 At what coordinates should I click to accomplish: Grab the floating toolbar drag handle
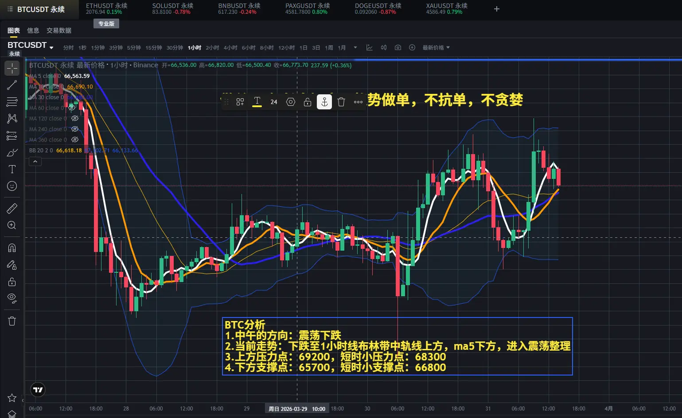[x=226, y=102]
